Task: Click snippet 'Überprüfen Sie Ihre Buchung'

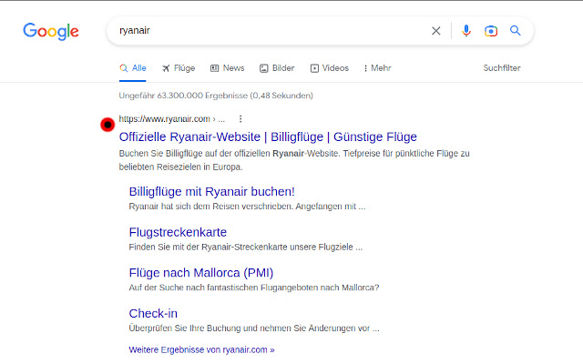Action: click(x=254, y=329)
